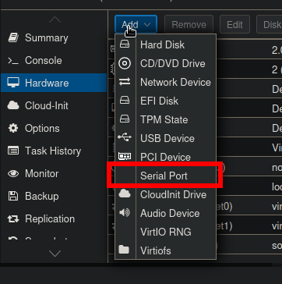282x284 pixels.
Task: Open the Monitor sidebar tab
Action: (x=54, y=174)
